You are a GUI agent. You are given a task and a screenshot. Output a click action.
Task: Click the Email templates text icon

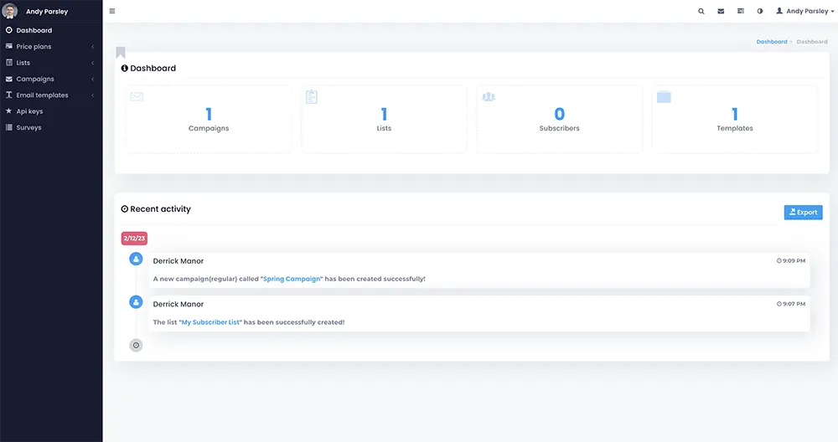tap(8, 95)
